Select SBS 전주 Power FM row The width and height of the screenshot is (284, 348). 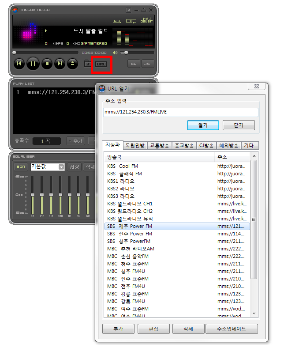pyautogui.click(x=177, y=234)
